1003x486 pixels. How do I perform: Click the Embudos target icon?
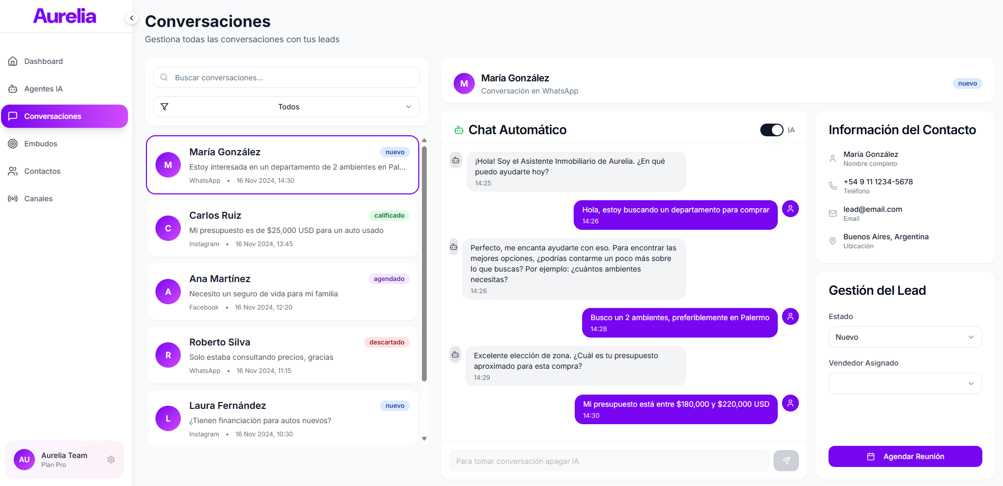coord(13,144)
